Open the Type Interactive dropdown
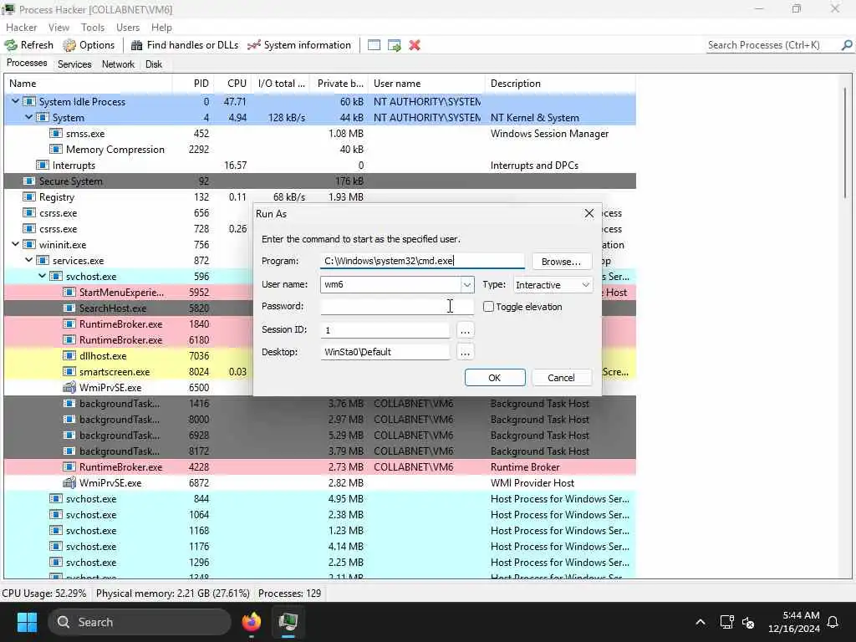Image resolution: width=856 pixels, height=642 pixels. (553, 284)
